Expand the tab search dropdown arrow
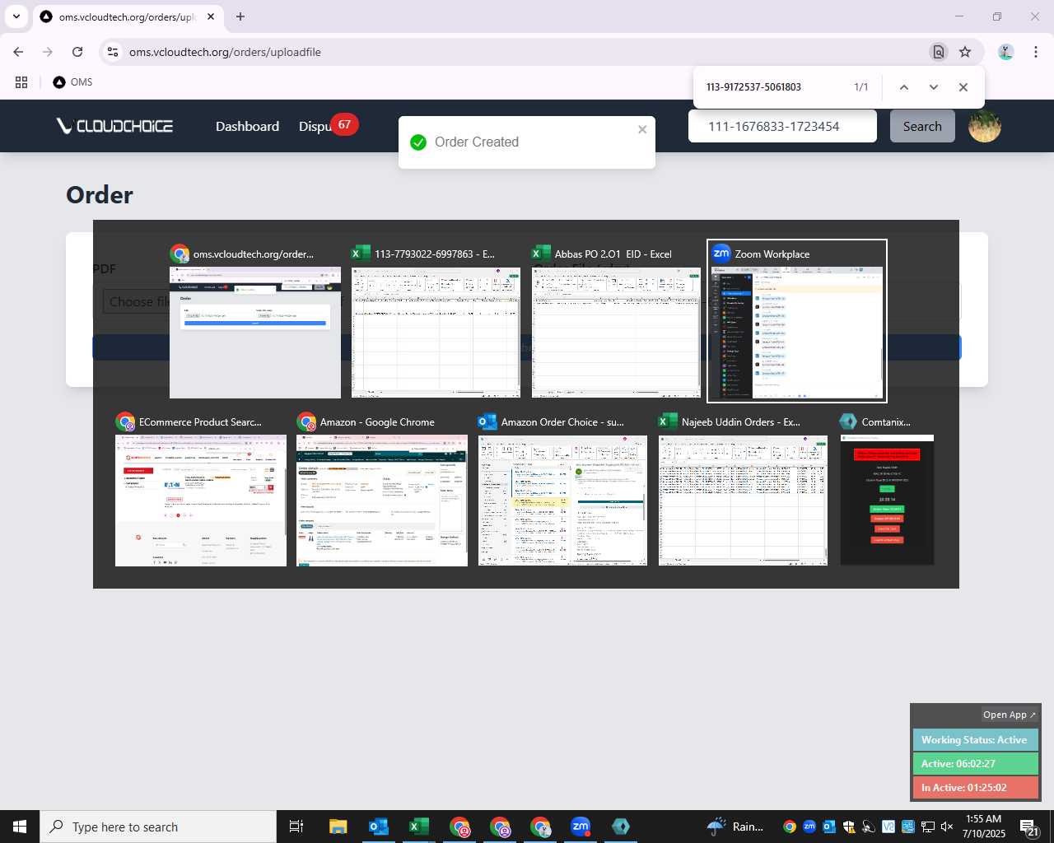 16,16
